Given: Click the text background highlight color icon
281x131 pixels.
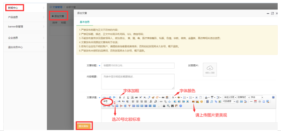Looking at the screenshot, I should tap(179, 97).
